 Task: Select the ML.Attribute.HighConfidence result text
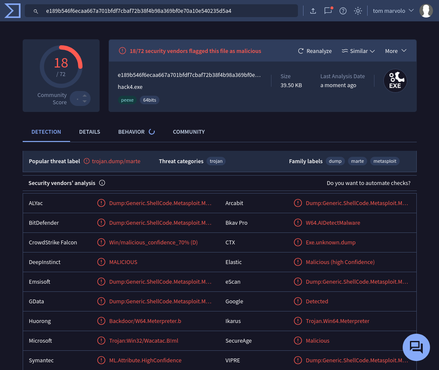pyautogui.click(x=145, y=360)
